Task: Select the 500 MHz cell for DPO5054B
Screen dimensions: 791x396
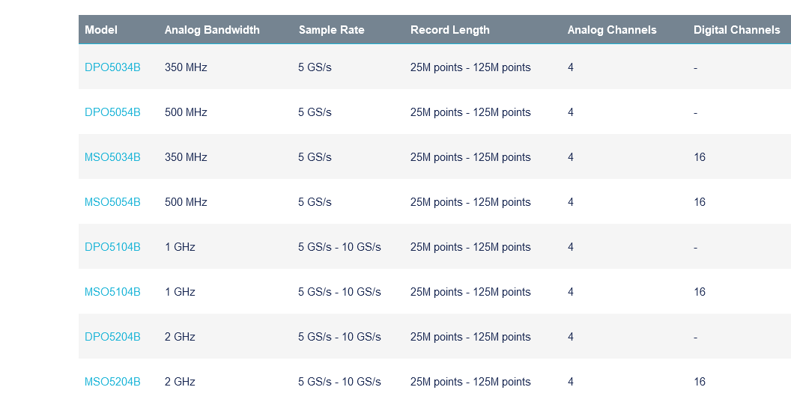Action: (186, 112)
